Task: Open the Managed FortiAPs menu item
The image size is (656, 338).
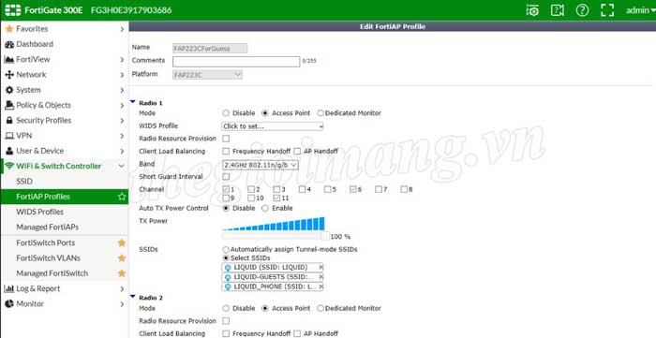Action: pos(47,228)
